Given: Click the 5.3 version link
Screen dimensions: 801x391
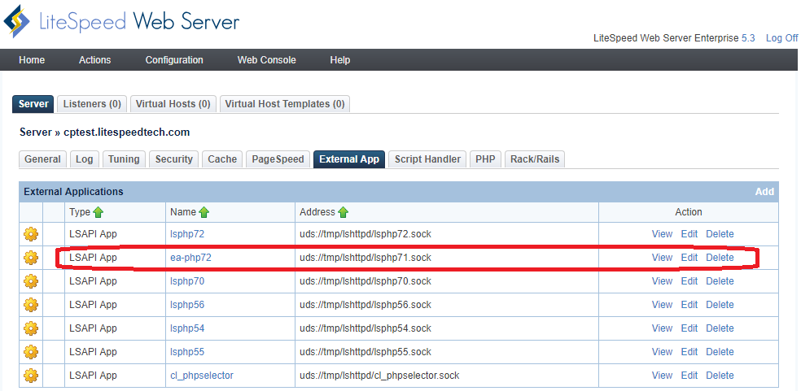Looking at the screenshot, I should pyautogui.click(x=748, y=38).
